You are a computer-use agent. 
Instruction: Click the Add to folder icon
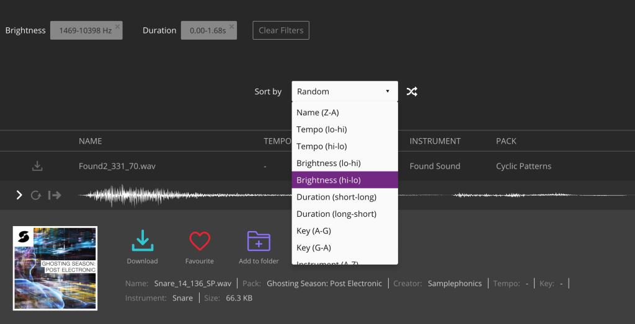point(259,242)
